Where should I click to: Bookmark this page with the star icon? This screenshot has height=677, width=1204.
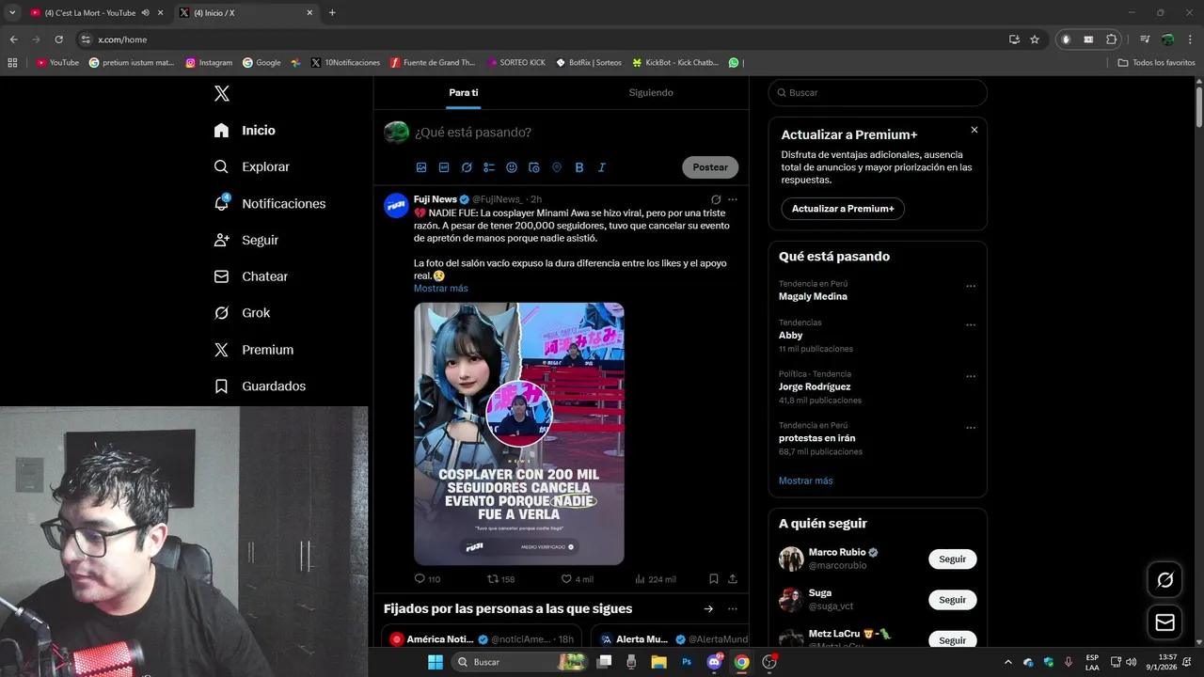point(1035,39)
